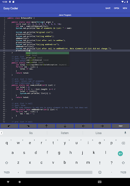
Task: Tap the 'p' key
Action: point(112,143)
